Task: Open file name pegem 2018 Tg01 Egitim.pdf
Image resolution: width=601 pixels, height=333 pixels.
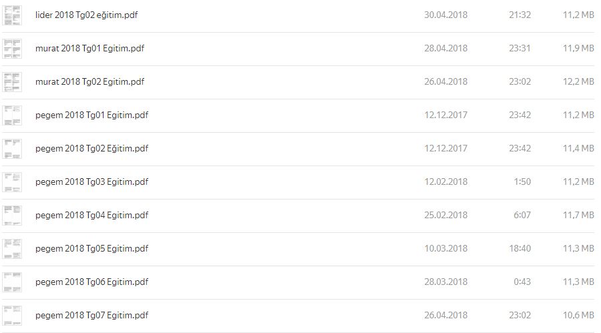Action: (x=91, y=115)
